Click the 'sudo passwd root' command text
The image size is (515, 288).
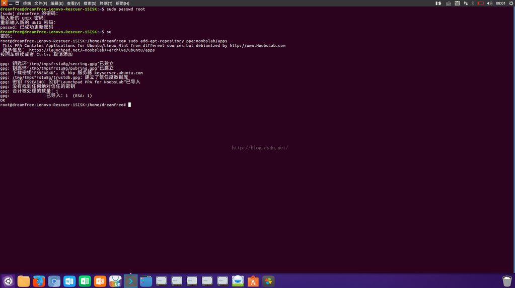click(126, 9)
